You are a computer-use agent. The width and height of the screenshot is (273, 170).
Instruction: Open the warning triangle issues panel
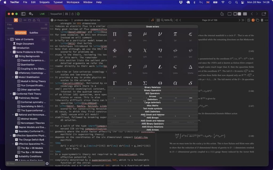coord(34,20)
